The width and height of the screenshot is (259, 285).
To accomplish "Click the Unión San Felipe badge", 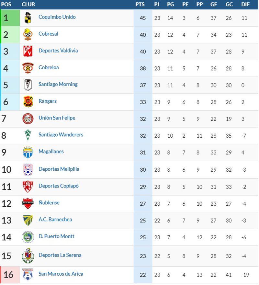I will click(x=28, y=119).
